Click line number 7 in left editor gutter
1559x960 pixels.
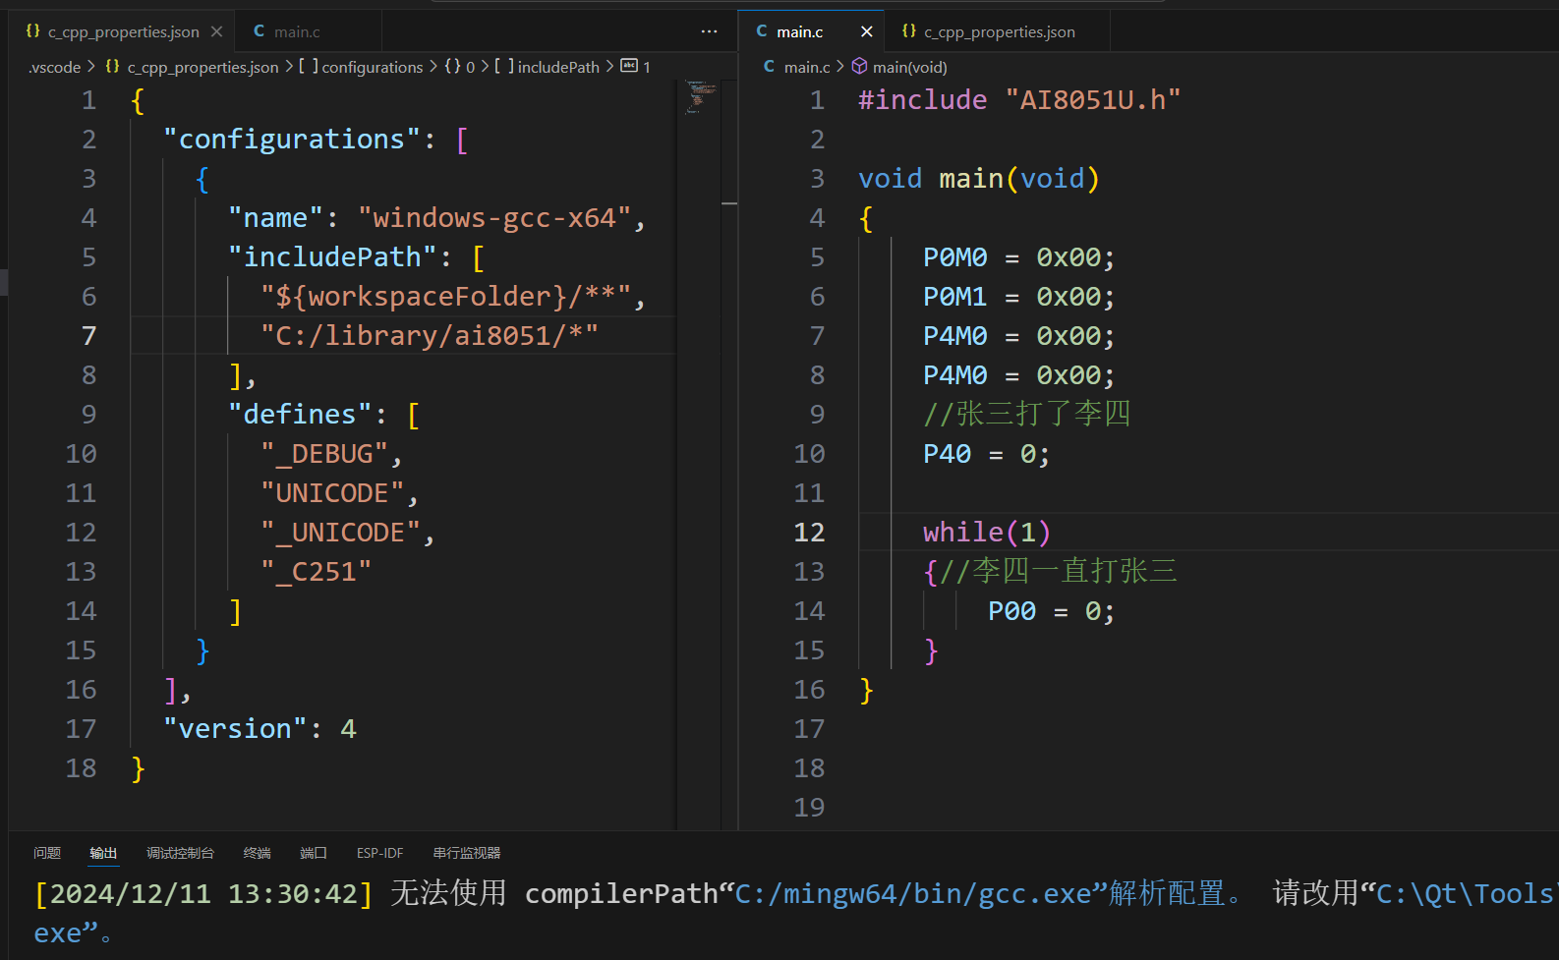point(88,336)
